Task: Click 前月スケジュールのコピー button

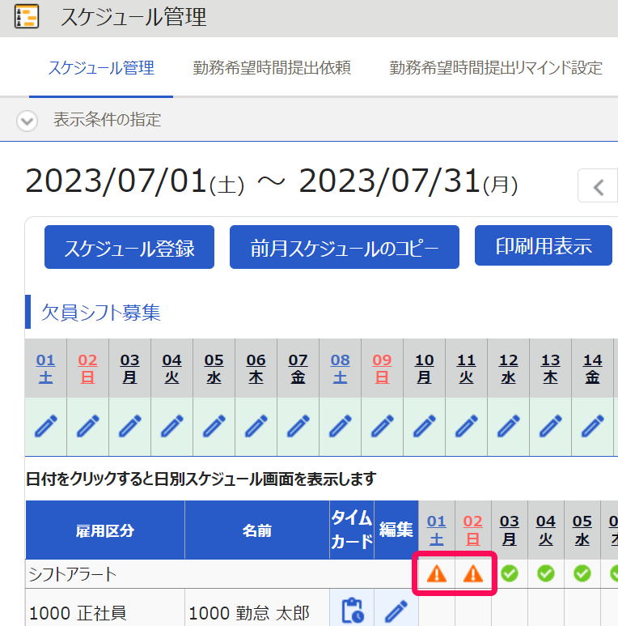Action: tap(345, 247)
